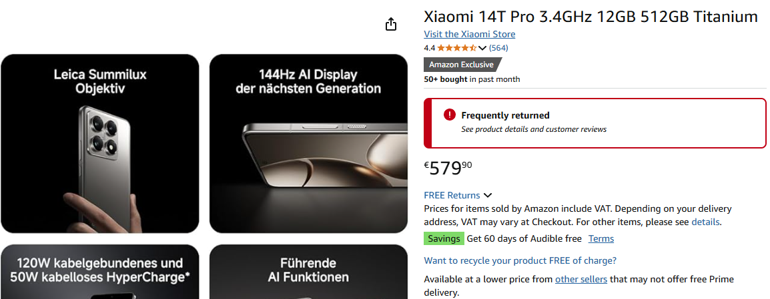Click the green Savings badge
Screen dimensions: 770x299
[x=444, y=238]
